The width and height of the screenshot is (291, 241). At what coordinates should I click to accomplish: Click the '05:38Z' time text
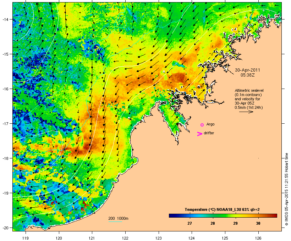click(248, 75)
